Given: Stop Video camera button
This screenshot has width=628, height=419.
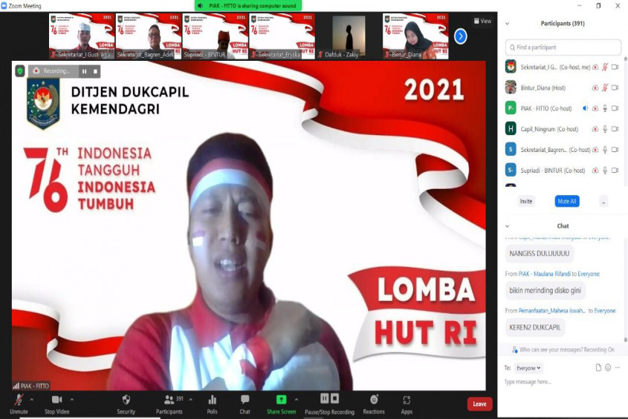Looking at the screenshot, I should [x=57, y=404].
